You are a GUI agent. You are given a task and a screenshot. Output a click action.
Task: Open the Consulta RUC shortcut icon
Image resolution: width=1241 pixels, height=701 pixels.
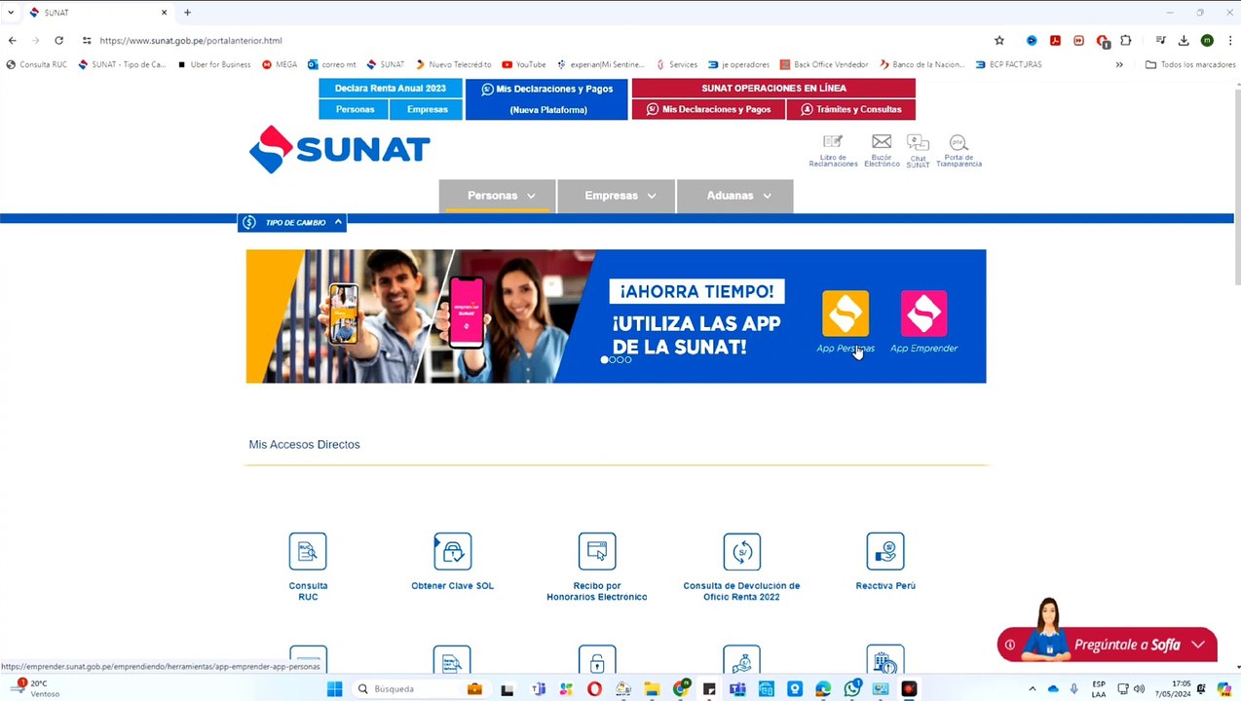click(308, 551)
